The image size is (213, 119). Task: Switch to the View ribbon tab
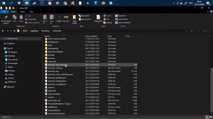(31, 12)
